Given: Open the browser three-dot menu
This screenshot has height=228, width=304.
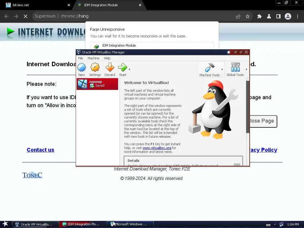Looking at the screenshot, I should click(297, 17).
